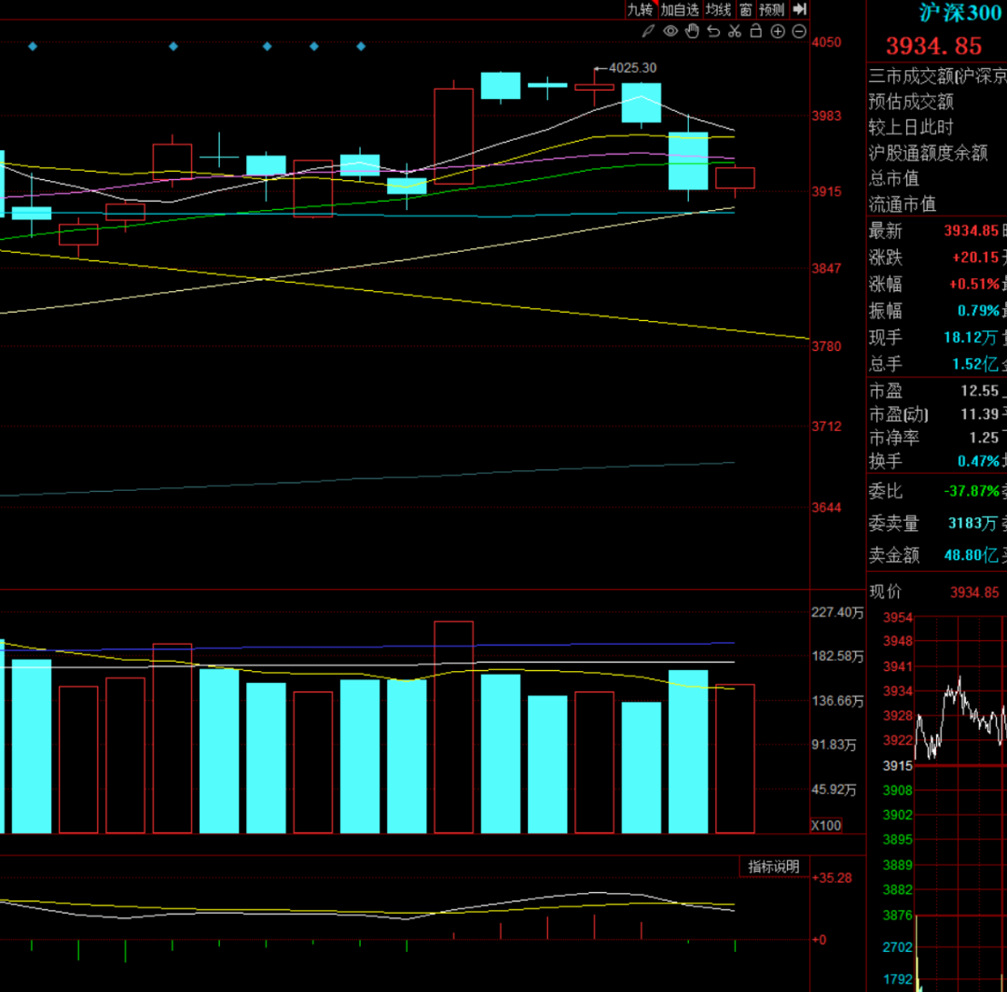The image size is (1007, 992).
Task: Click the 市盈(动) value 11.39
Action: pos(980,414)
